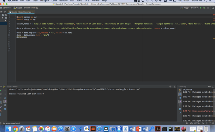
Task: Open Event Log help question mark
Action: tap(180, 113)
